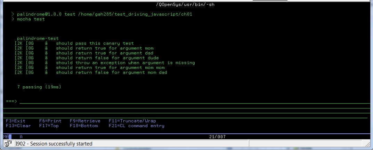
Task: Click 'should throw an exception when argument is missing'
Action: click(125, 63)
